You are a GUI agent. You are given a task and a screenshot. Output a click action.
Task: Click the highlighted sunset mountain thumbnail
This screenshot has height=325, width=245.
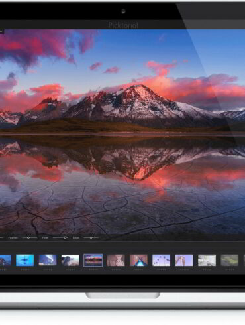(93, 260)
